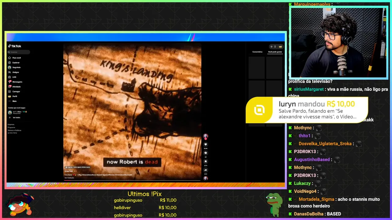Click Ver tradução under the caption

click(x=69, y=178)
